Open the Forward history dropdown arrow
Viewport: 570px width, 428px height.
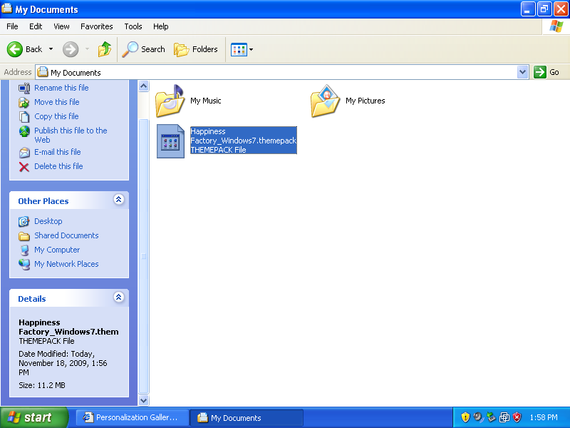(x=87, y=49)
